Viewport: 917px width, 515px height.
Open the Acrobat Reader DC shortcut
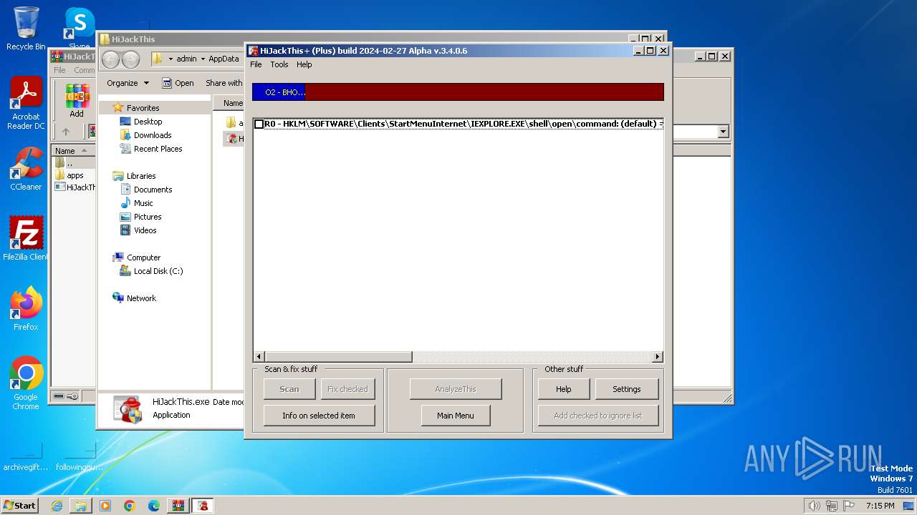[x=26, y=103]
